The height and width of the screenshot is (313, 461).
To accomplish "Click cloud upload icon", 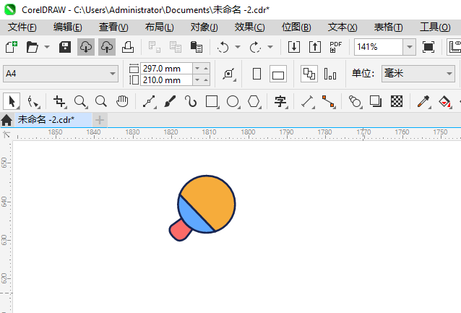I will tap(107, 47).
